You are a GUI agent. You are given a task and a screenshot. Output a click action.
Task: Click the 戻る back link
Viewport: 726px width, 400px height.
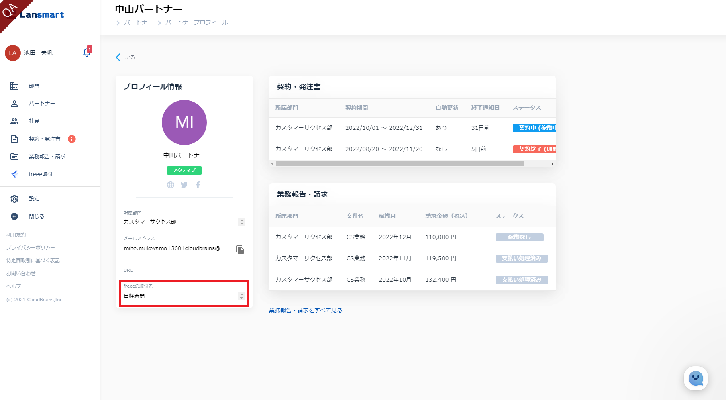[x=130, y=57]
